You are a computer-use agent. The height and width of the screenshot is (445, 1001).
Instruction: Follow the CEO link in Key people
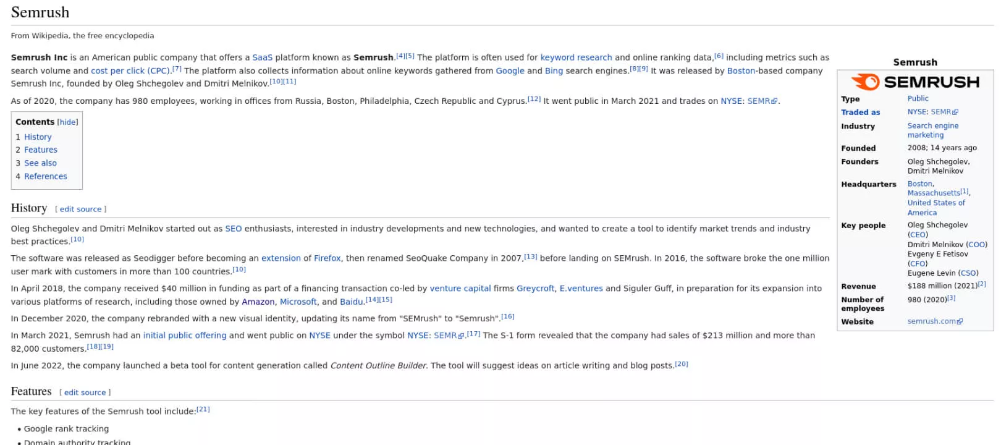918,235
